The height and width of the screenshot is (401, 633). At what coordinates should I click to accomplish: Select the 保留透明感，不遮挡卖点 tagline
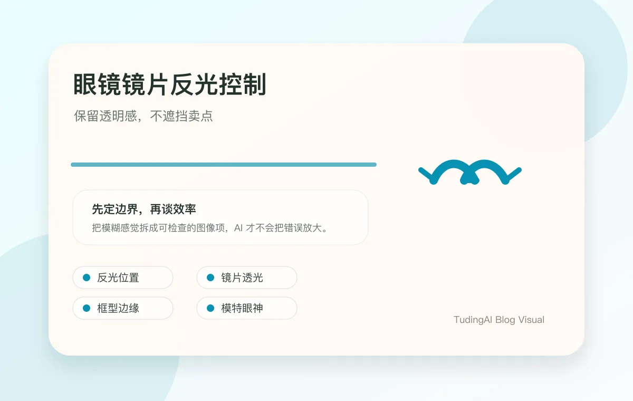coord(143,116)
